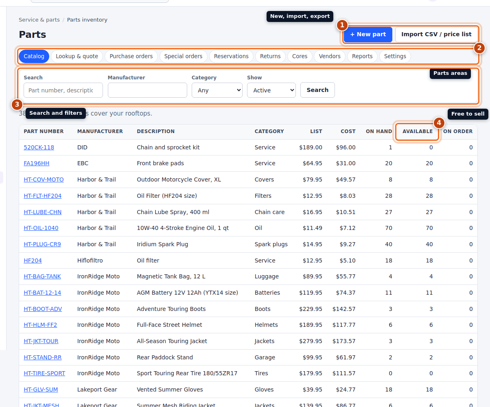Open the Show status dropdown
This screenshot has height=407, width=490.
click(271, 90)
